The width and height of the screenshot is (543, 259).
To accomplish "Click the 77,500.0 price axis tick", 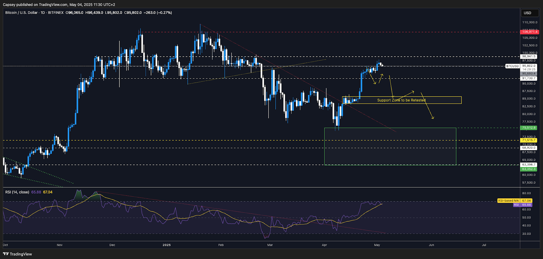I will click(x=529, y=122).
